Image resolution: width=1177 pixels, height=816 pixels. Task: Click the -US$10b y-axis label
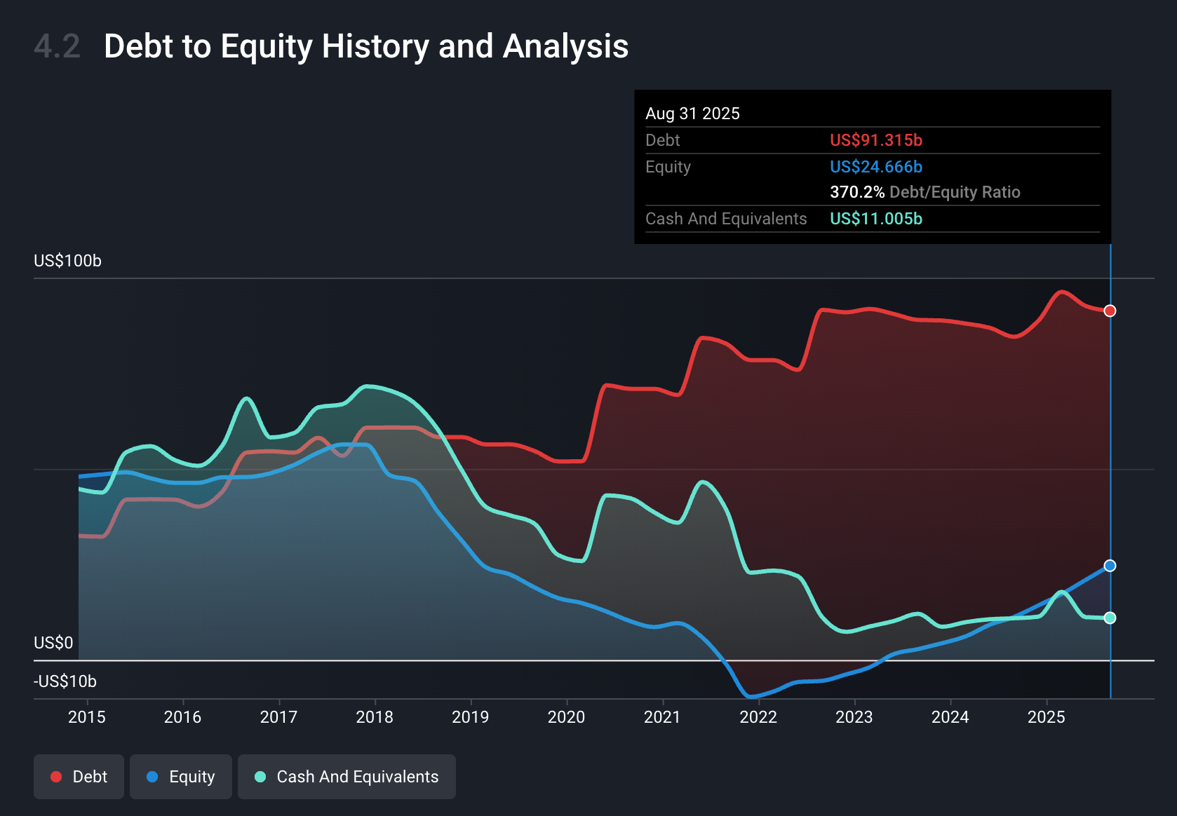[x=65, y=681]
